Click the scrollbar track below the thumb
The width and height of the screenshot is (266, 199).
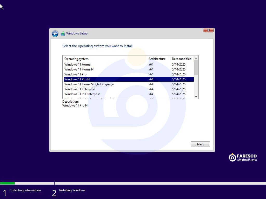pos(196,84)
